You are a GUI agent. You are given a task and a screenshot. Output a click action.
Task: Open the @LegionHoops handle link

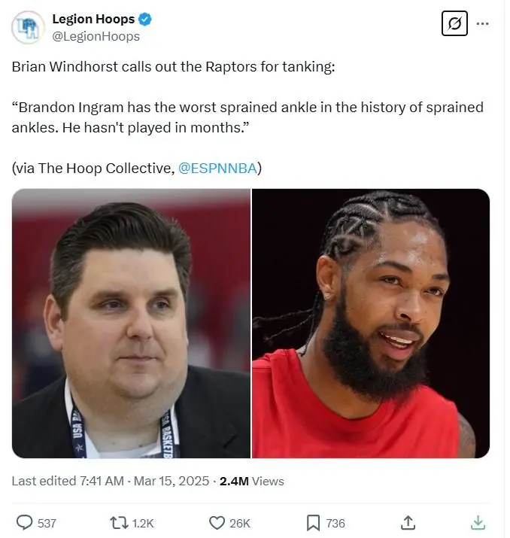[96, 36]
